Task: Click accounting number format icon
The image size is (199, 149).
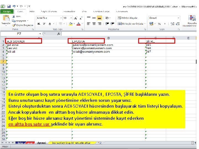Action: click(x=151, y=24)
